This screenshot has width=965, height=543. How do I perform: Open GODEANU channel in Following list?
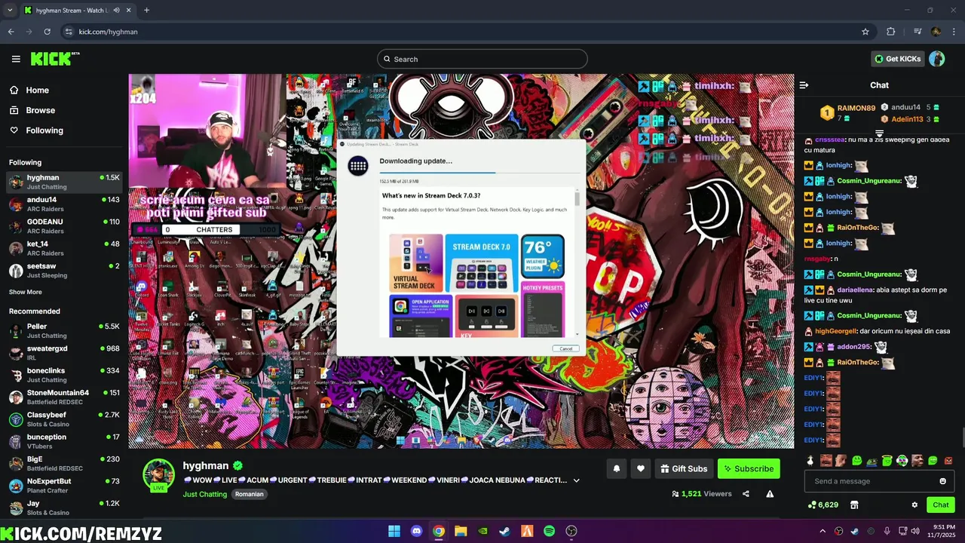[64, 226]
